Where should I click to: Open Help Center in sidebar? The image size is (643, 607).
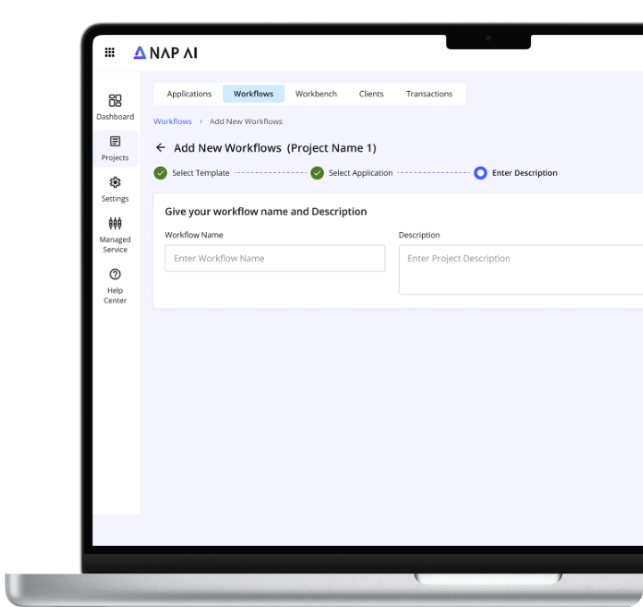(115, 286)
